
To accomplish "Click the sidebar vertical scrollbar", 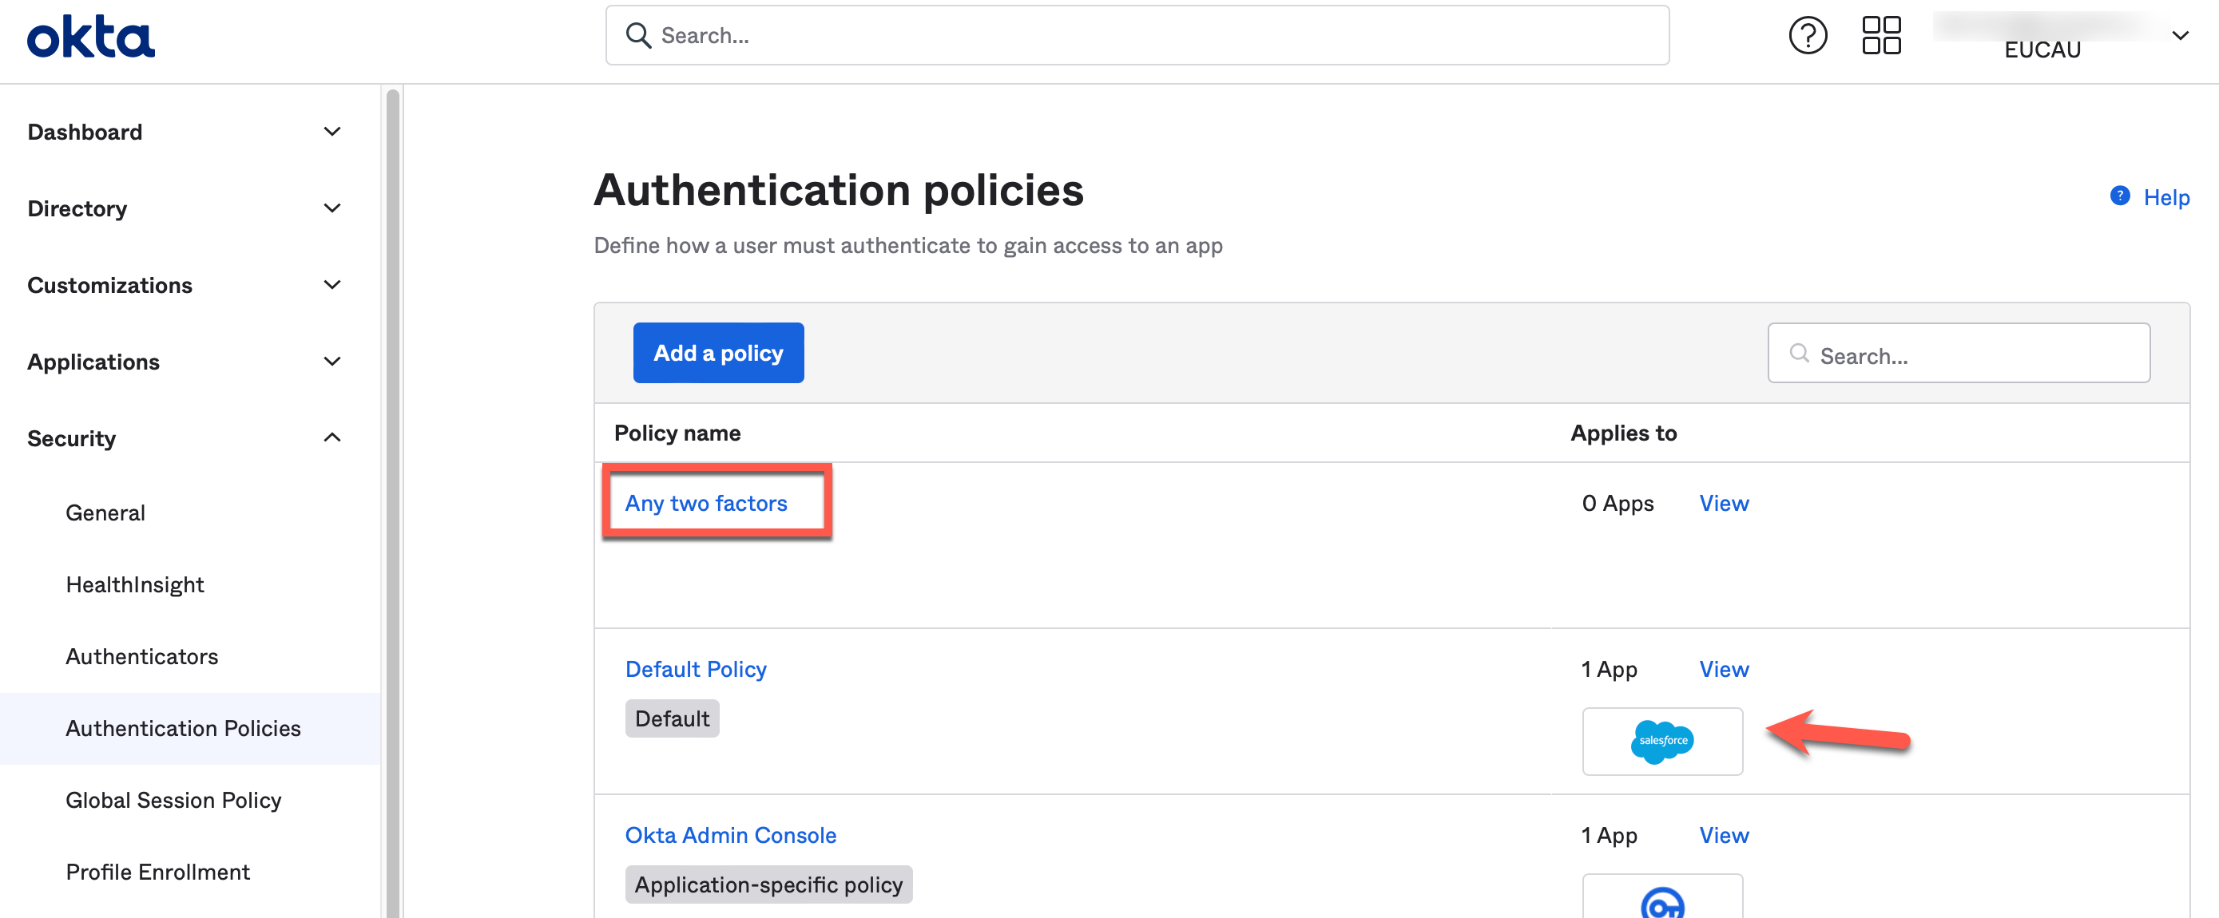I will pos(393,500).
